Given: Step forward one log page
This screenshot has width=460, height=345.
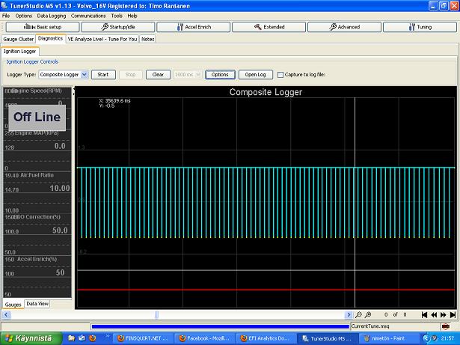Looking at the screenshot, I should [x=444, y=315].
